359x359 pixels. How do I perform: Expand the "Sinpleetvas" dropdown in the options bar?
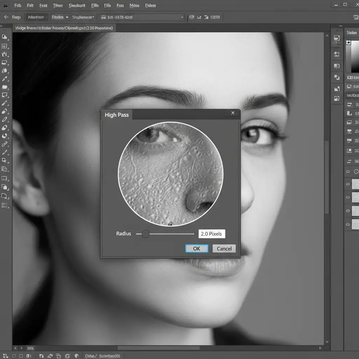click(x=83, y=17)
